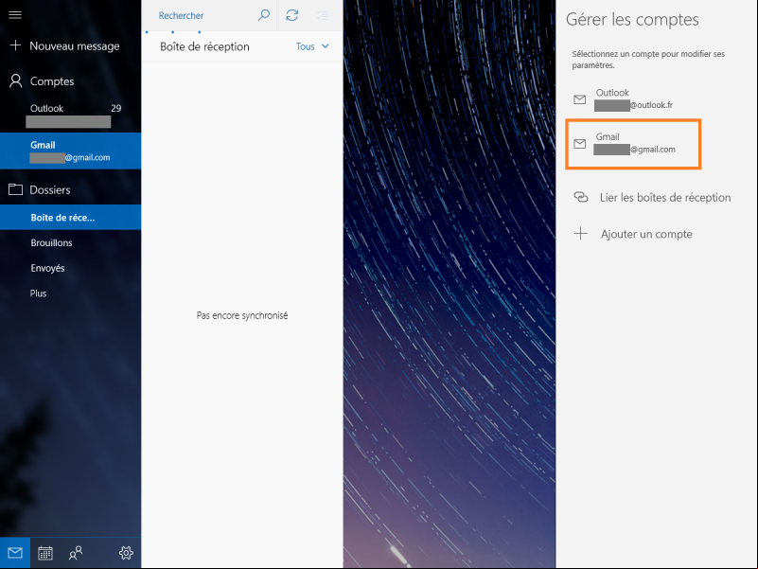The height and width of the screenshot is (569, 758).
Task: Click the Boîte de réception heading
Action: (204, 47)
